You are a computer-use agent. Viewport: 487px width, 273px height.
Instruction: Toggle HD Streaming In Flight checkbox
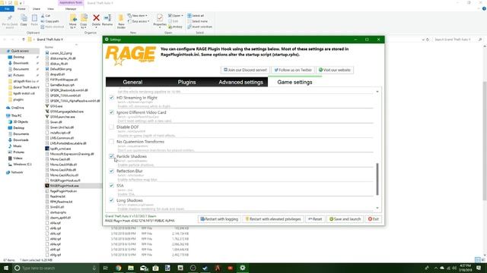point(112,98)
